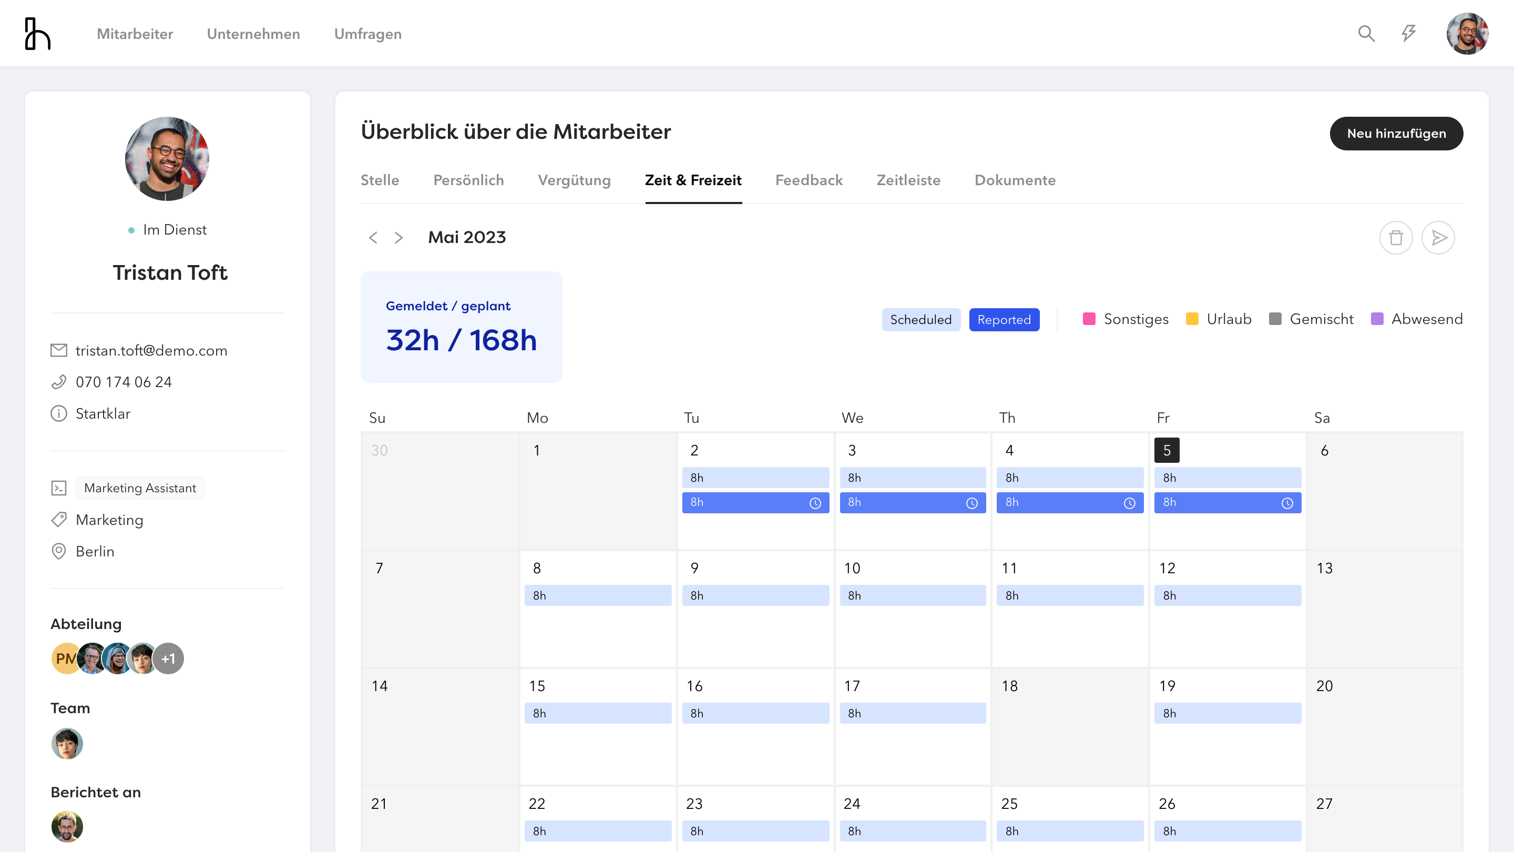Open reported 8h entry on May 3
This screenshot has width=1514, height=852.
click(913, 503)
